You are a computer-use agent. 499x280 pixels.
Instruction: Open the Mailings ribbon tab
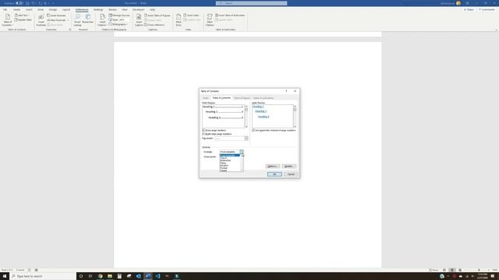98,9
